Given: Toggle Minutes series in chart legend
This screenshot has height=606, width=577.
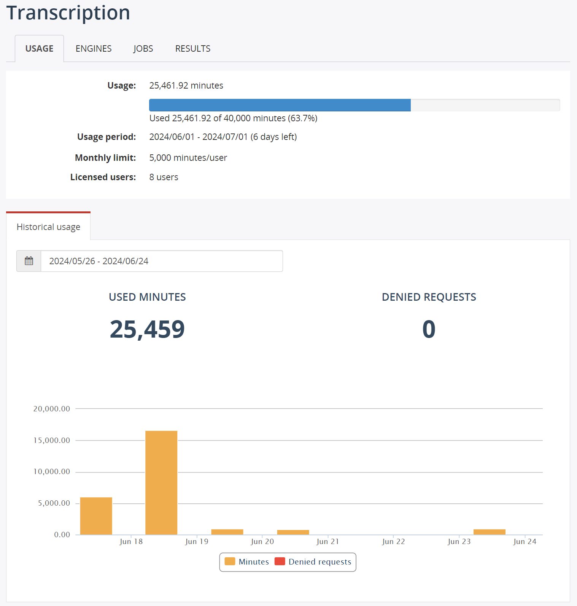Looking at the screenshot, I should (x=247, y=562).
